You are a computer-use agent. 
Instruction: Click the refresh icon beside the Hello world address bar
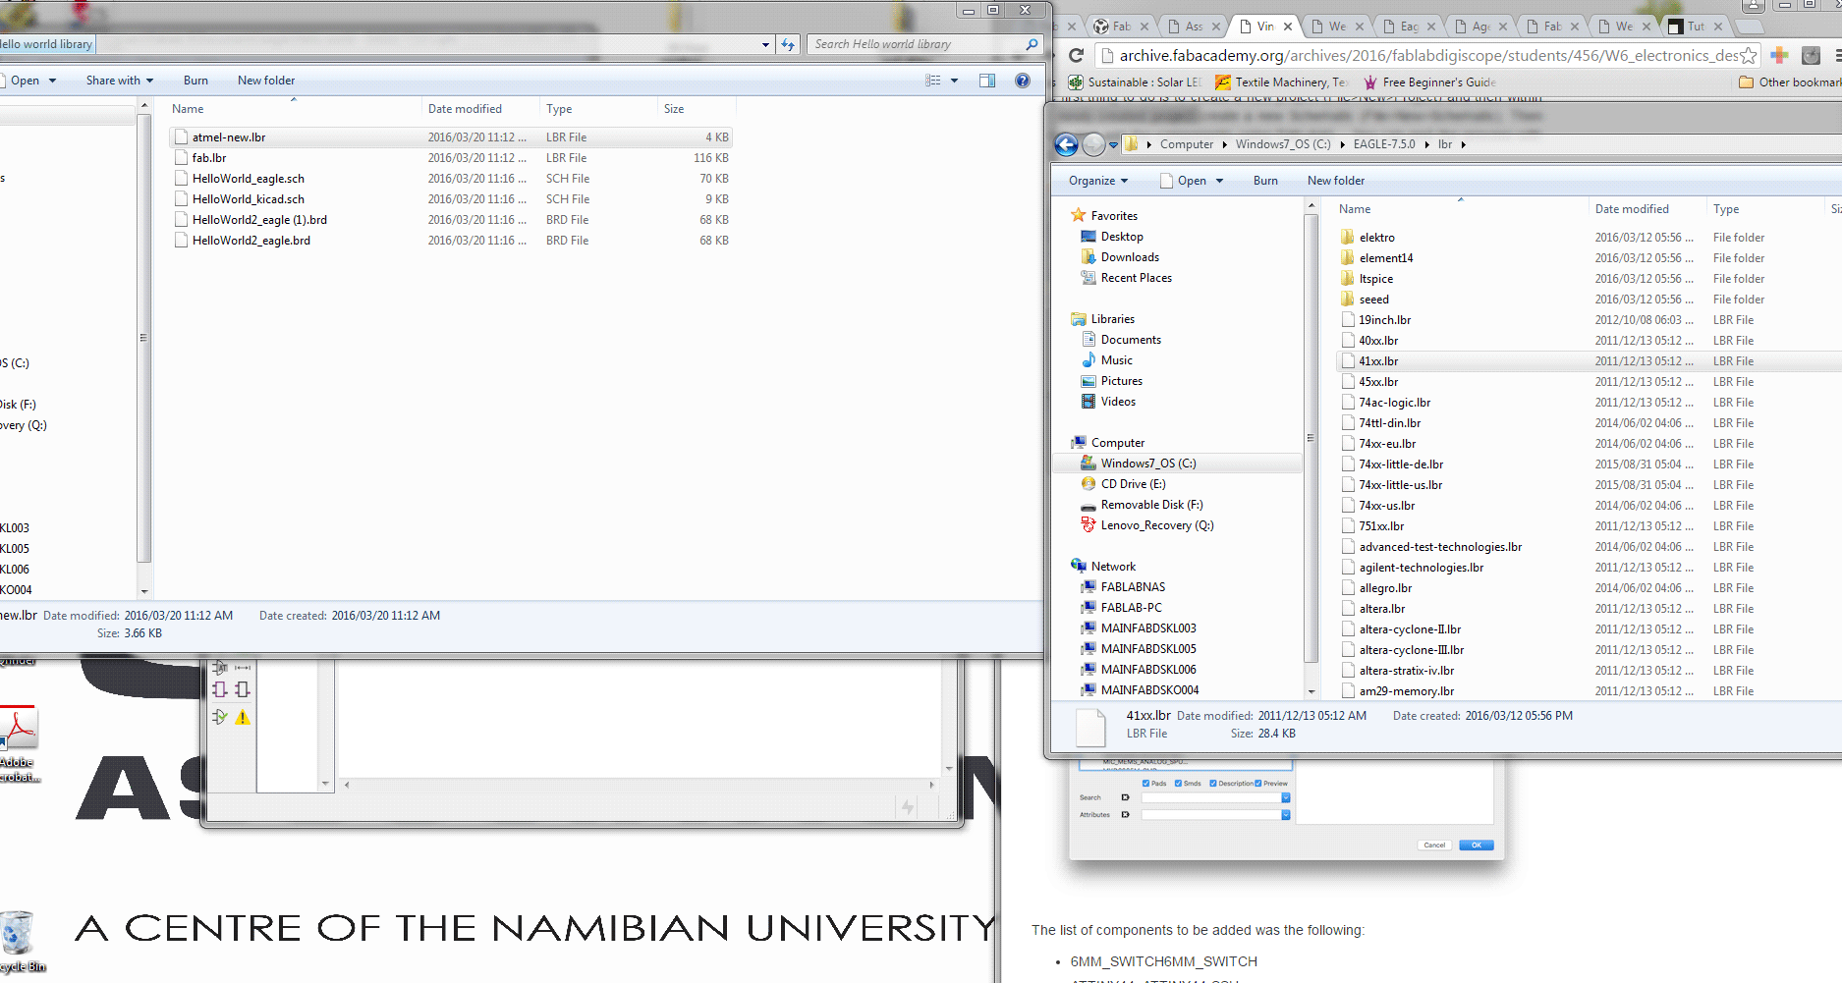(x=788, y=44)
